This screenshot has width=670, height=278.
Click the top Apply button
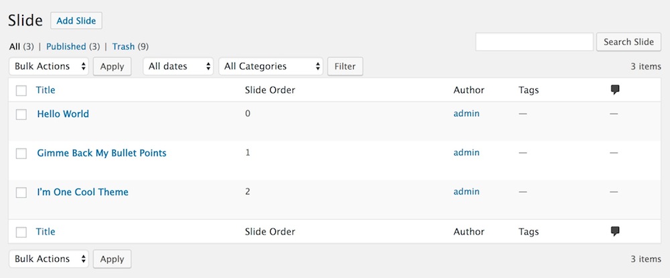click(112, 66)
